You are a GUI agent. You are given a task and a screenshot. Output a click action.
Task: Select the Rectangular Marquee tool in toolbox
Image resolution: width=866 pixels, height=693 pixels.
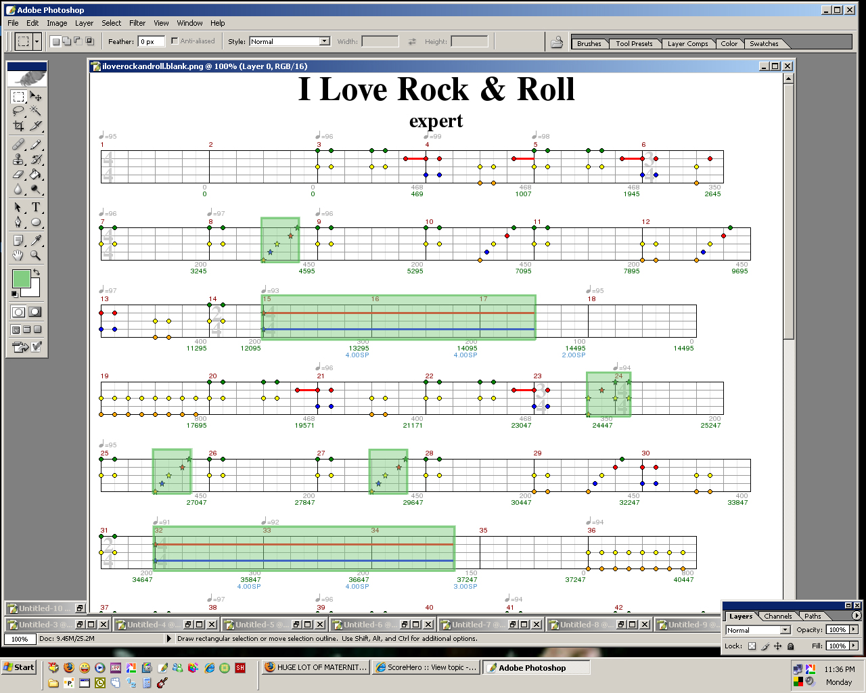[18, 97]
